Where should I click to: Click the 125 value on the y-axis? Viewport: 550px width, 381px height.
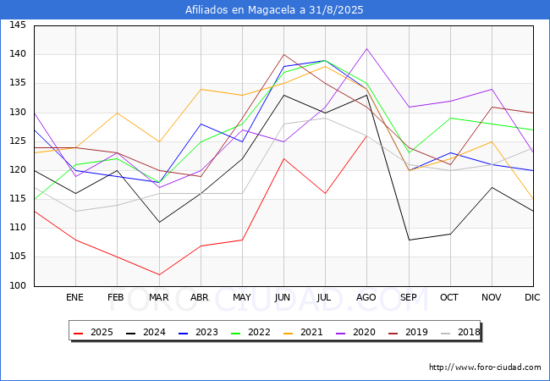(18, 141)
